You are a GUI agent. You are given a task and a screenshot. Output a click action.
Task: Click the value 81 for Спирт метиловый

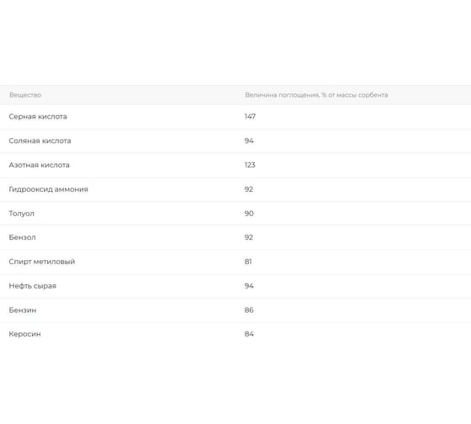click(248, 262)
